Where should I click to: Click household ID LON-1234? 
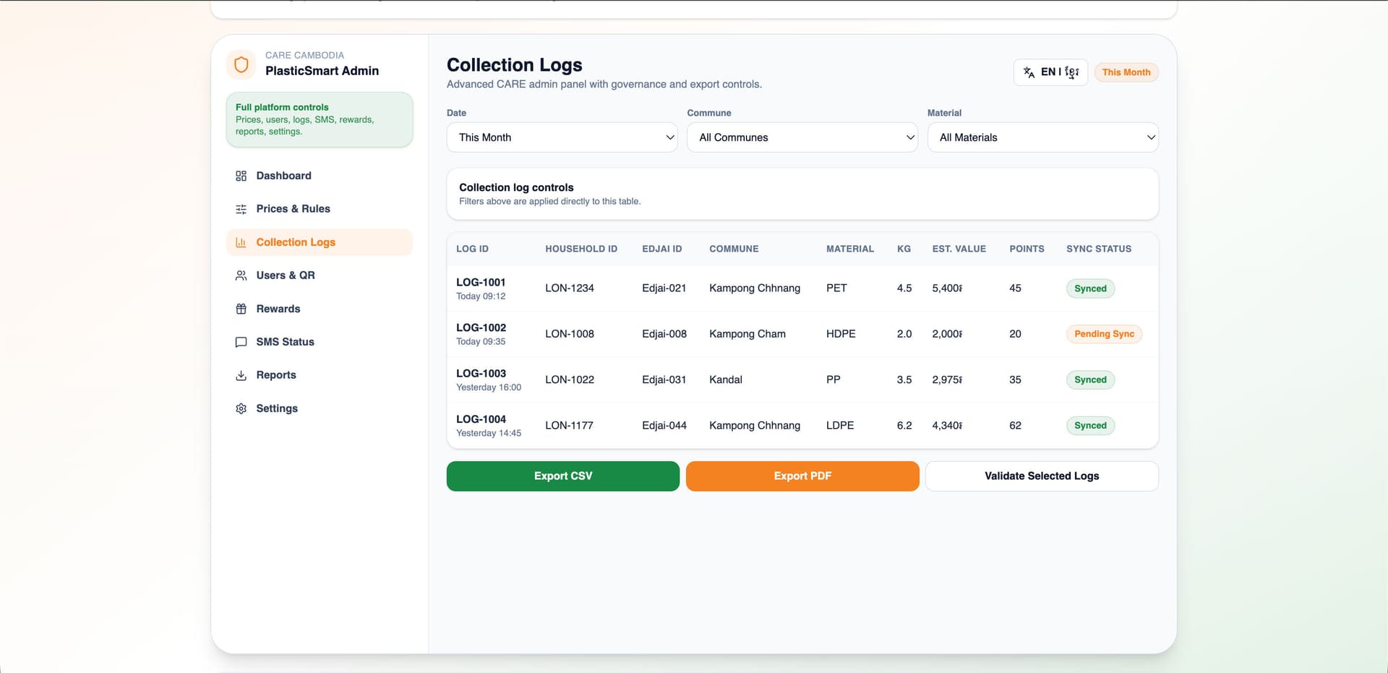(x=570, y=288)
